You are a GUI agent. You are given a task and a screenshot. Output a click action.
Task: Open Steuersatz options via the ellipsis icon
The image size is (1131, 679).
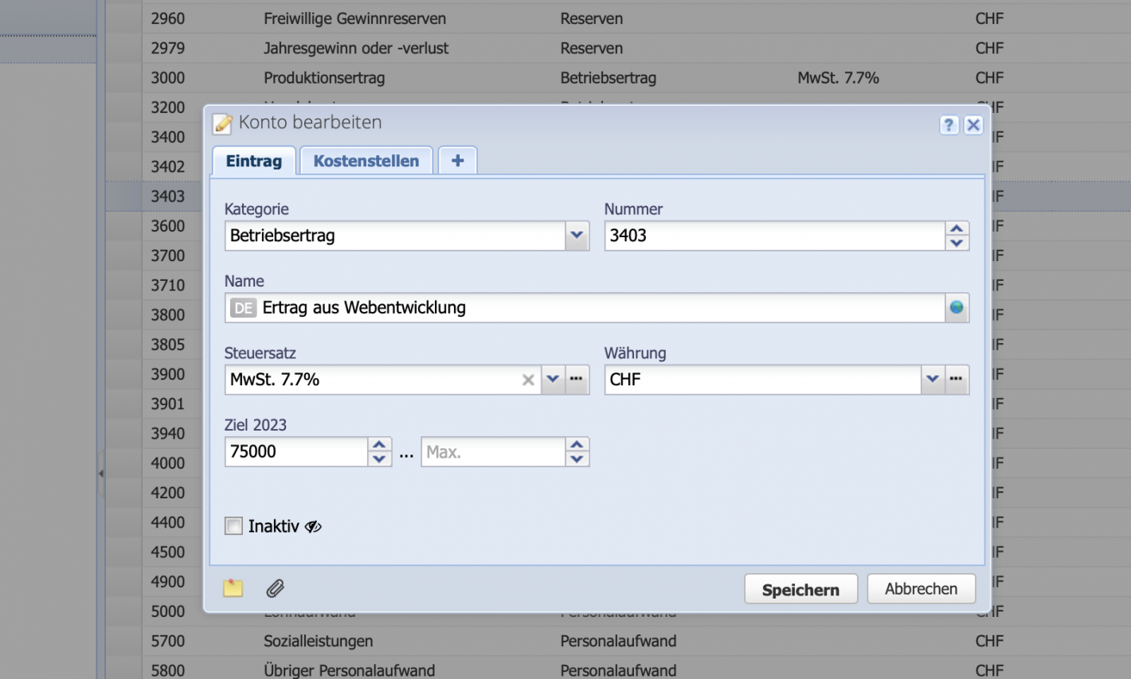pos(576,380)
